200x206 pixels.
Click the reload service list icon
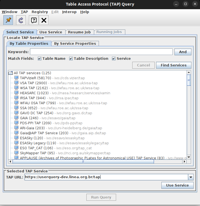click(x=21, y=20)
